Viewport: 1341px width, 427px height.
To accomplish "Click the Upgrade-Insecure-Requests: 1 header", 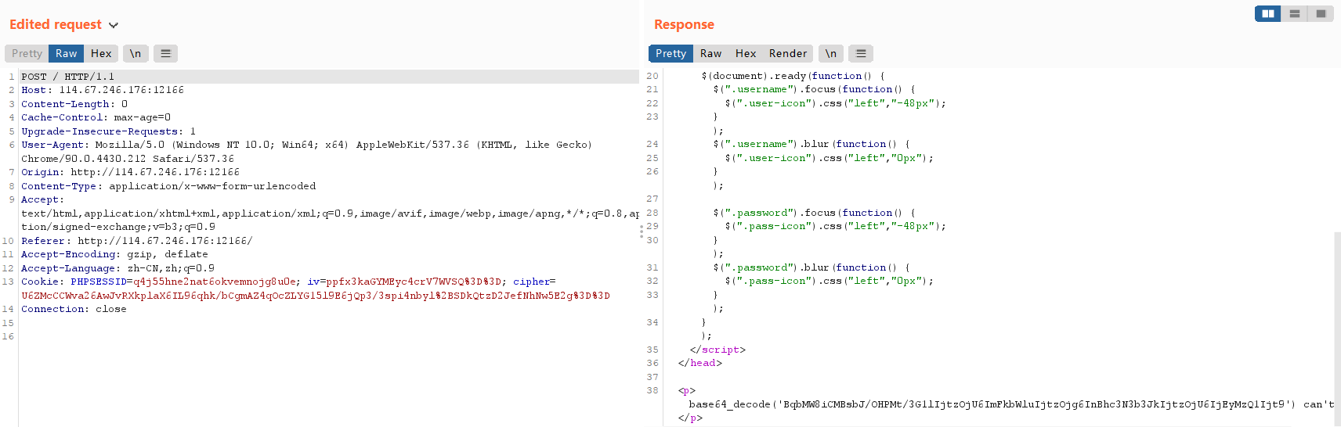I will 108,131.
